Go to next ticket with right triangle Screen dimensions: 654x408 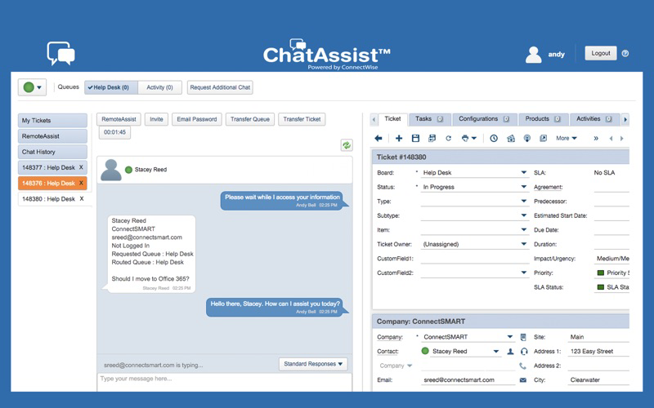[x=622, y=138]
